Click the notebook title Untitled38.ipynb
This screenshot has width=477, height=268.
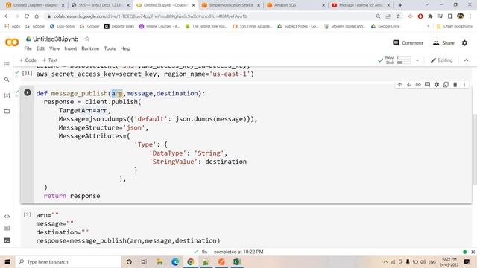(56, 39)
